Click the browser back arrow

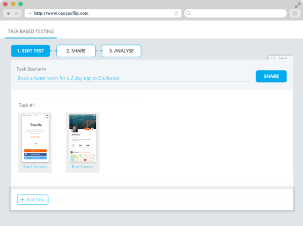tap(8, 14)
